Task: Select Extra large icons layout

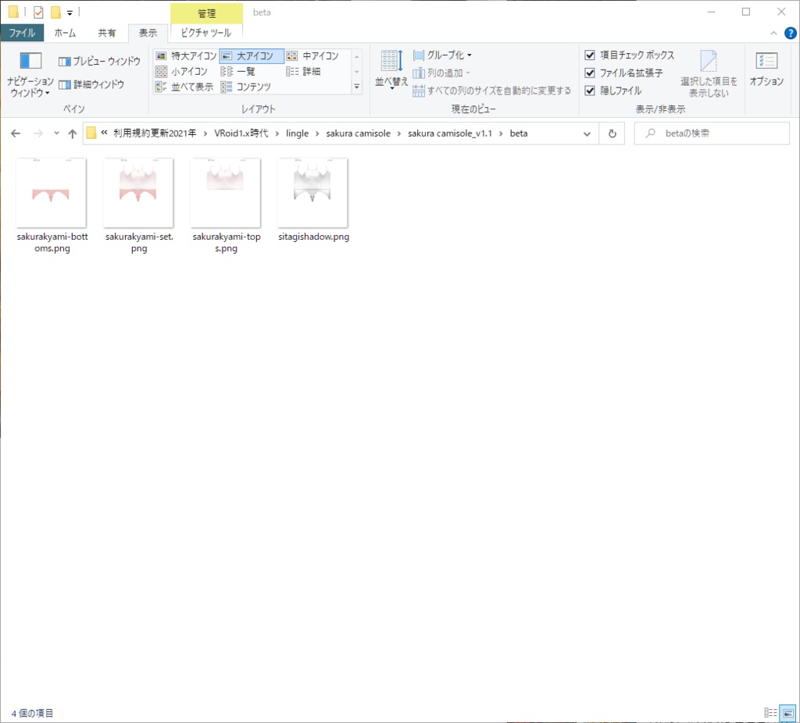Action: [x=186, y=56]
